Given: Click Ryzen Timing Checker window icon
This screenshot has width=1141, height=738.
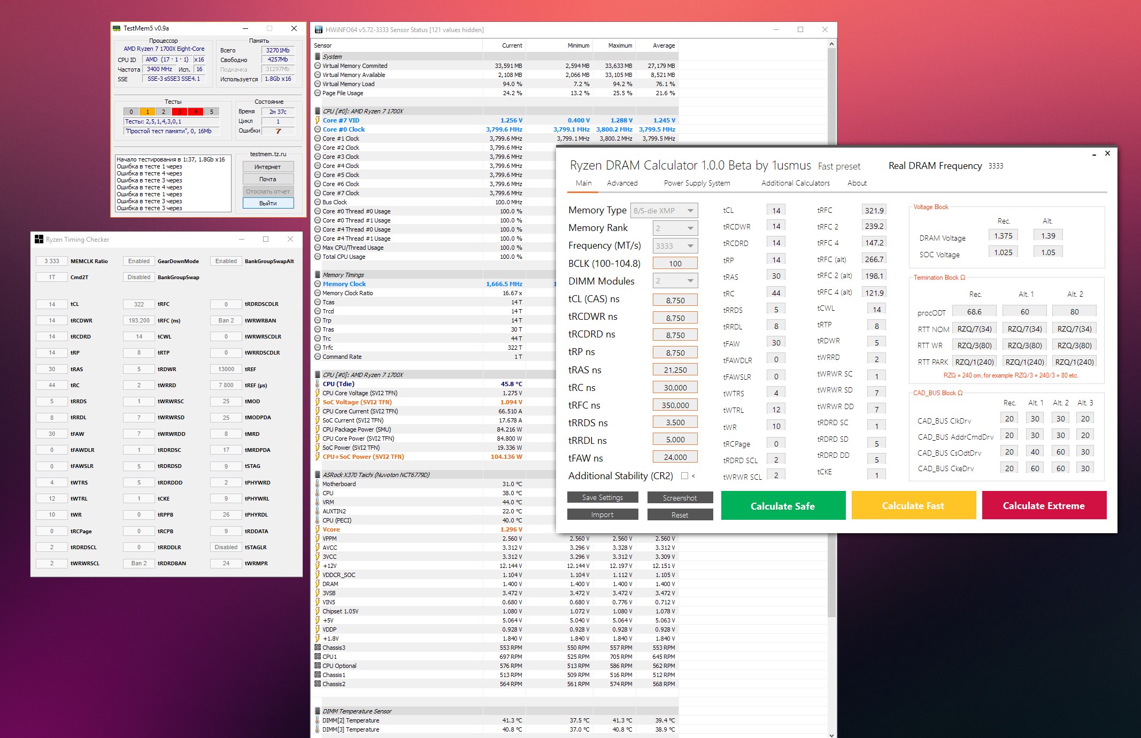Looking at the screenshot, I should 38,239.
